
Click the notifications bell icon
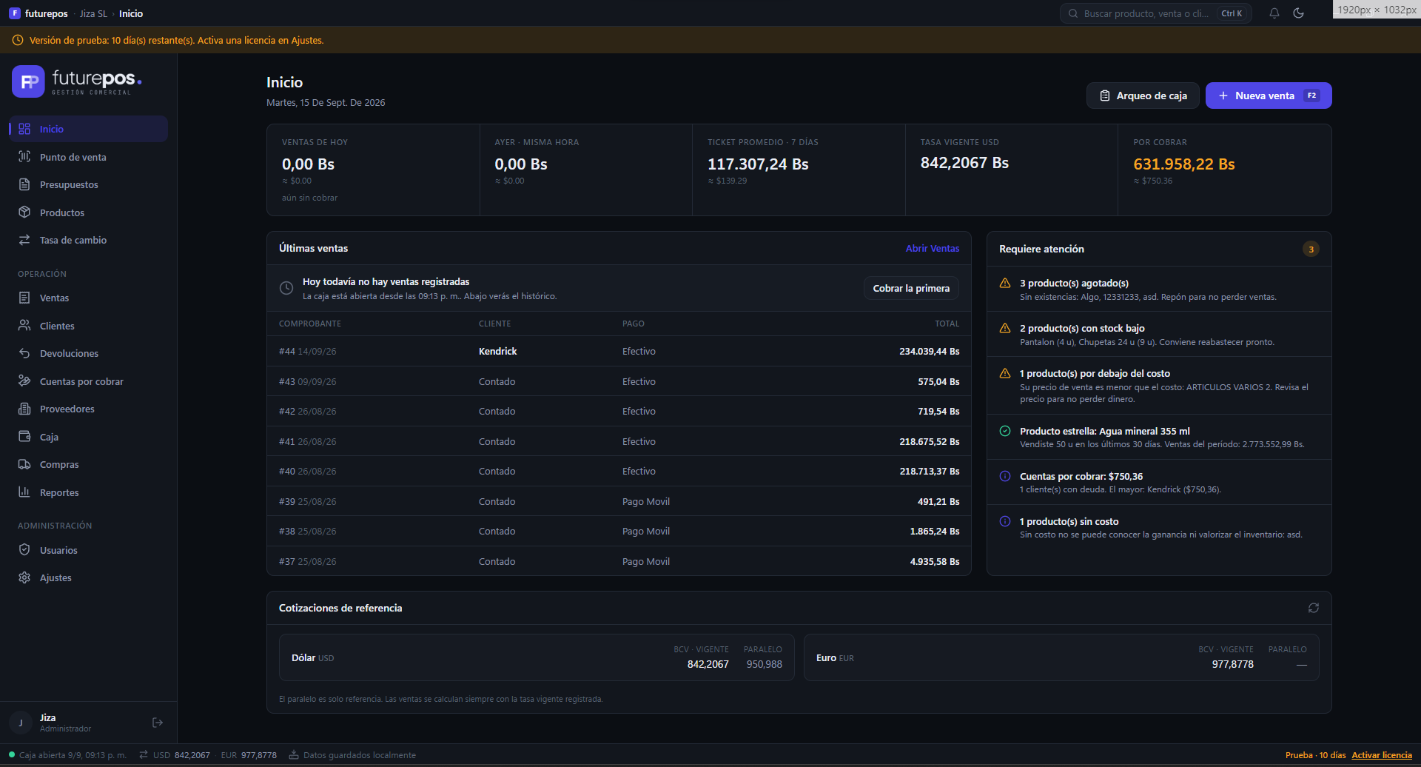pos(1274,13)
